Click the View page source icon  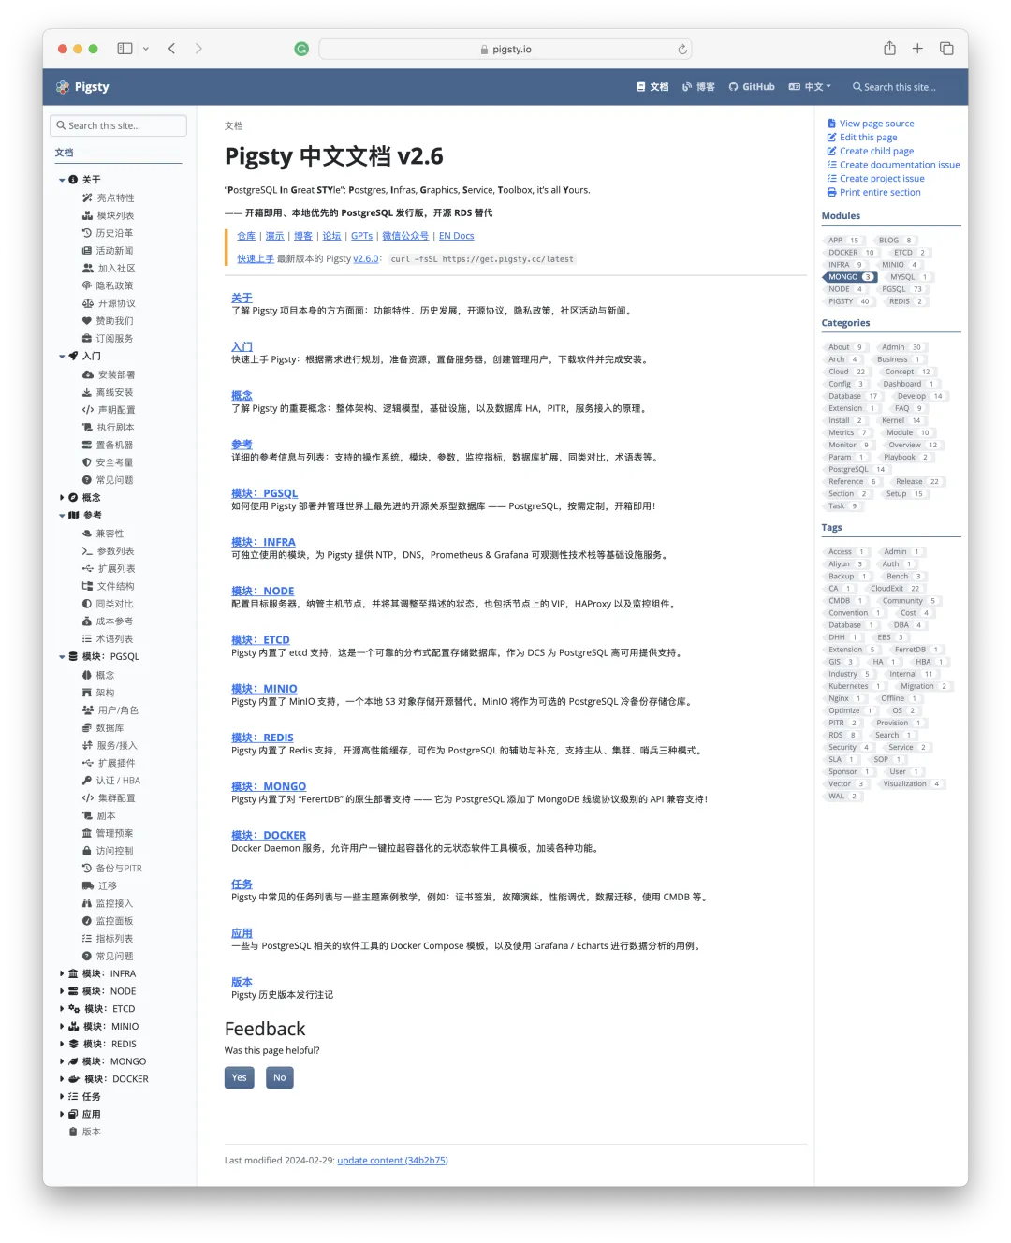coord(832,123)
